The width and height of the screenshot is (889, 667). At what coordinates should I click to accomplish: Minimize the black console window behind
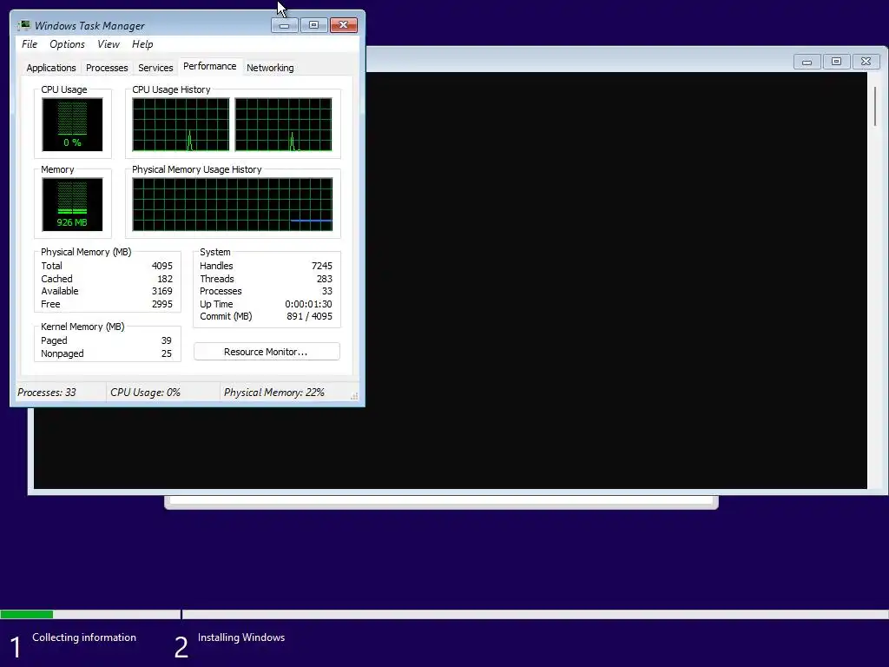807,62
